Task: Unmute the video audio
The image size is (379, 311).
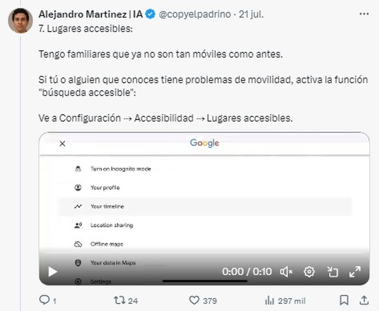Action: click(286, 271)
